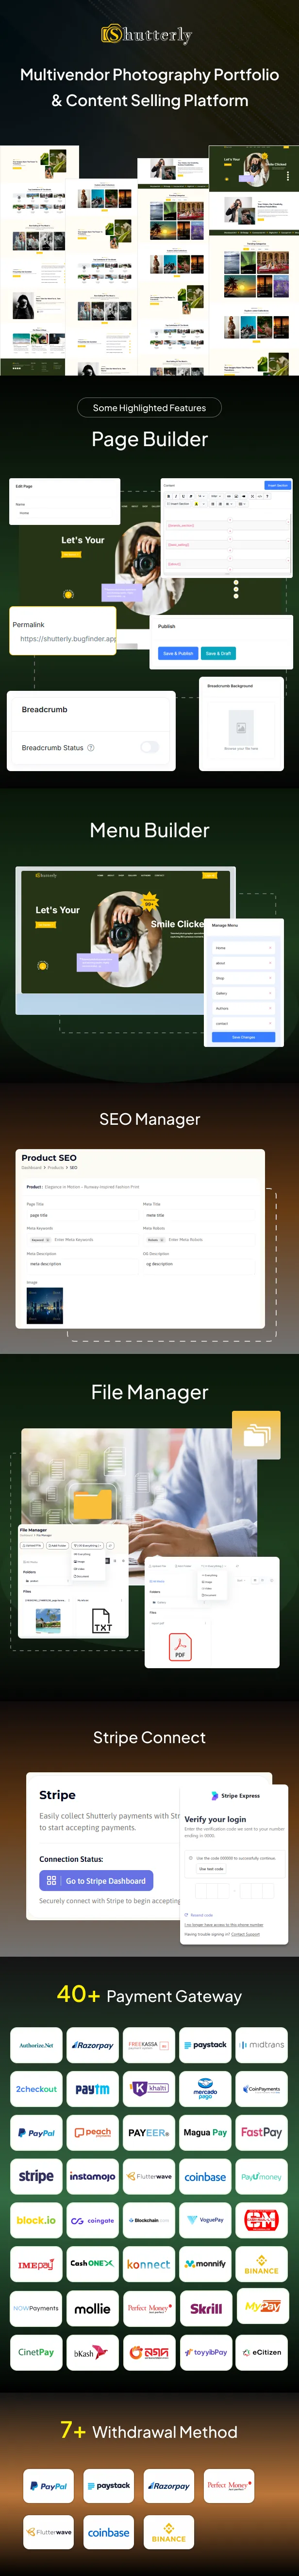Viewport: 299px width, 2576px height.
Task: Click the Resend code link
Action: pyautogui.click(x=201, y=1915)
